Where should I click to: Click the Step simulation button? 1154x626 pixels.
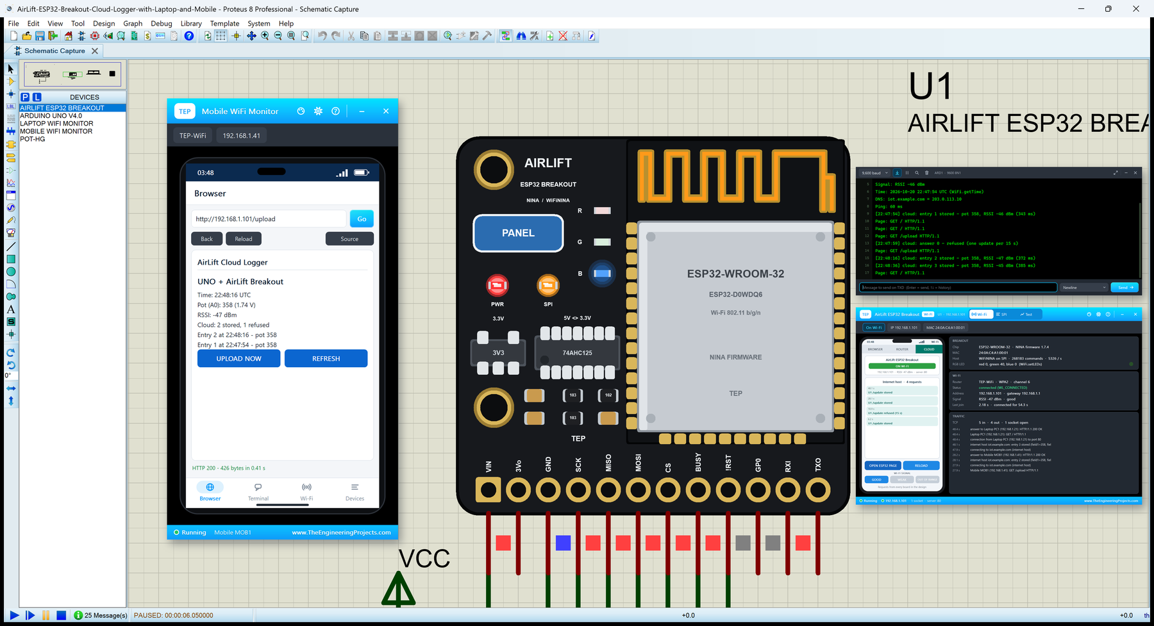coord(30,615)
